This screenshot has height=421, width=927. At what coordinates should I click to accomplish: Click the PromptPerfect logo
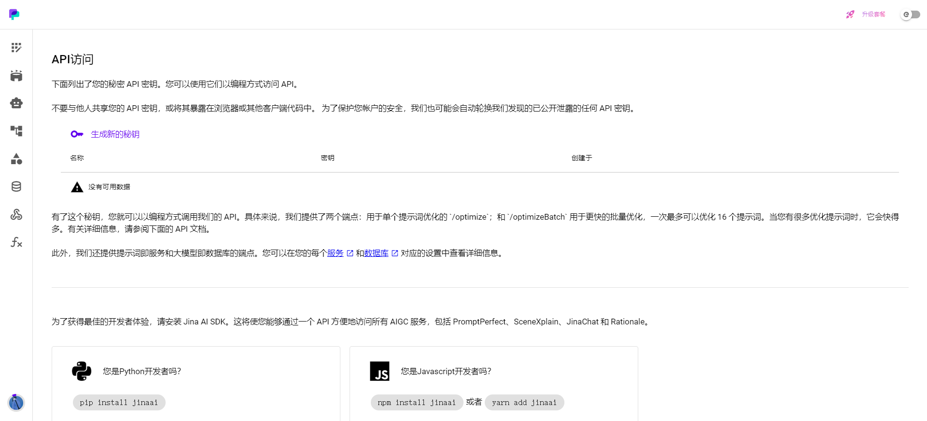(14, 14)
